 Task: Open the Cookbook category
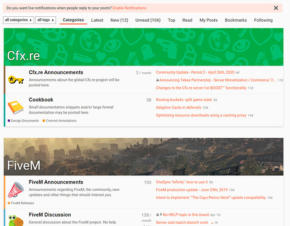click(x=41, y=99)
